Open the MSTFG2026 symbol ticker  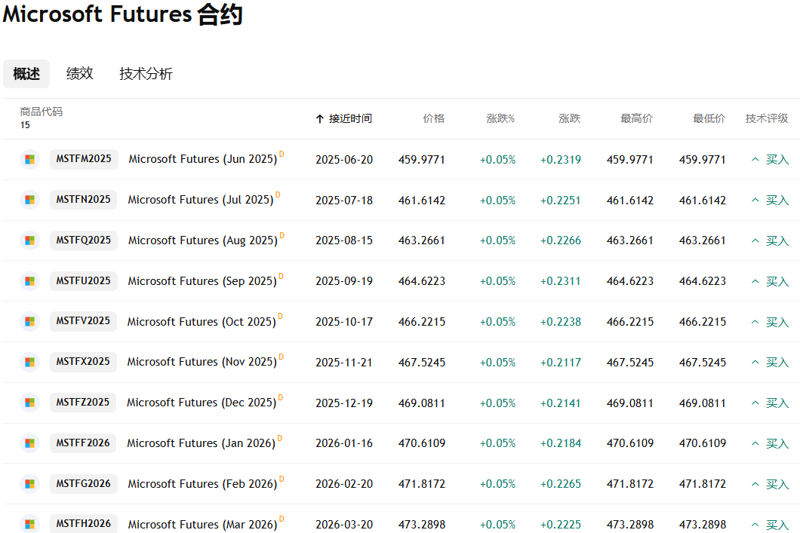84,483
